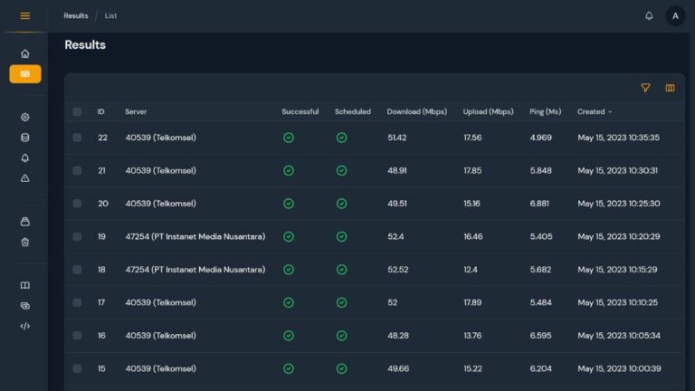The image size is (695, 391).
Task: Toggle the select-all checkbox in header
Action: click(x=77, y=112)
